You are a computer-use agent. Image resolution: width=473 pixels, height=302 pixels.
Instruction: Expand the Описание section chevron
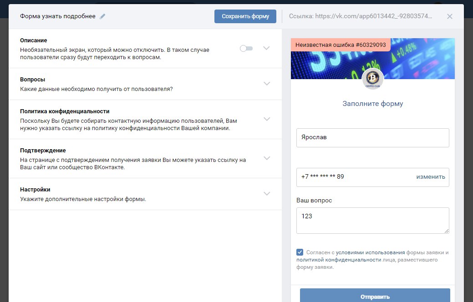[267, 48]
